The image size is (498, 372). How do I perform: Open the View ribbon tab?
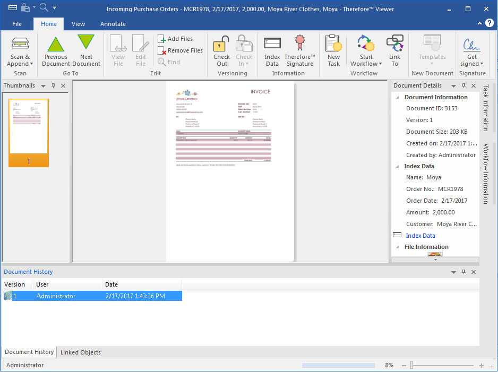[x=78, y=24]
